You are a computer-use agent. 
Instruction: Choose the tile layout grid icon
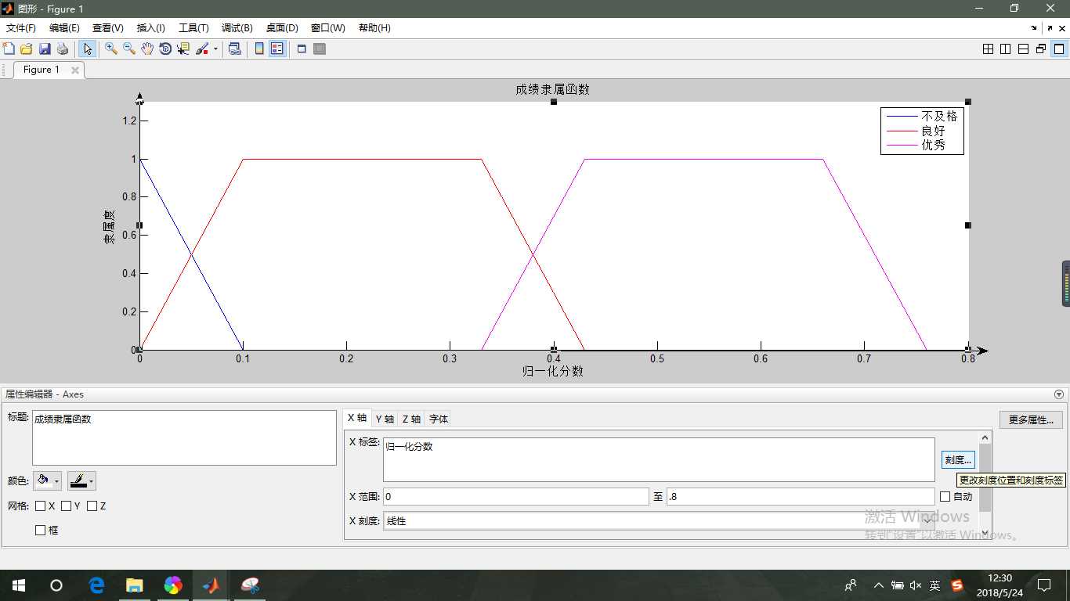[x=988, y=49]
